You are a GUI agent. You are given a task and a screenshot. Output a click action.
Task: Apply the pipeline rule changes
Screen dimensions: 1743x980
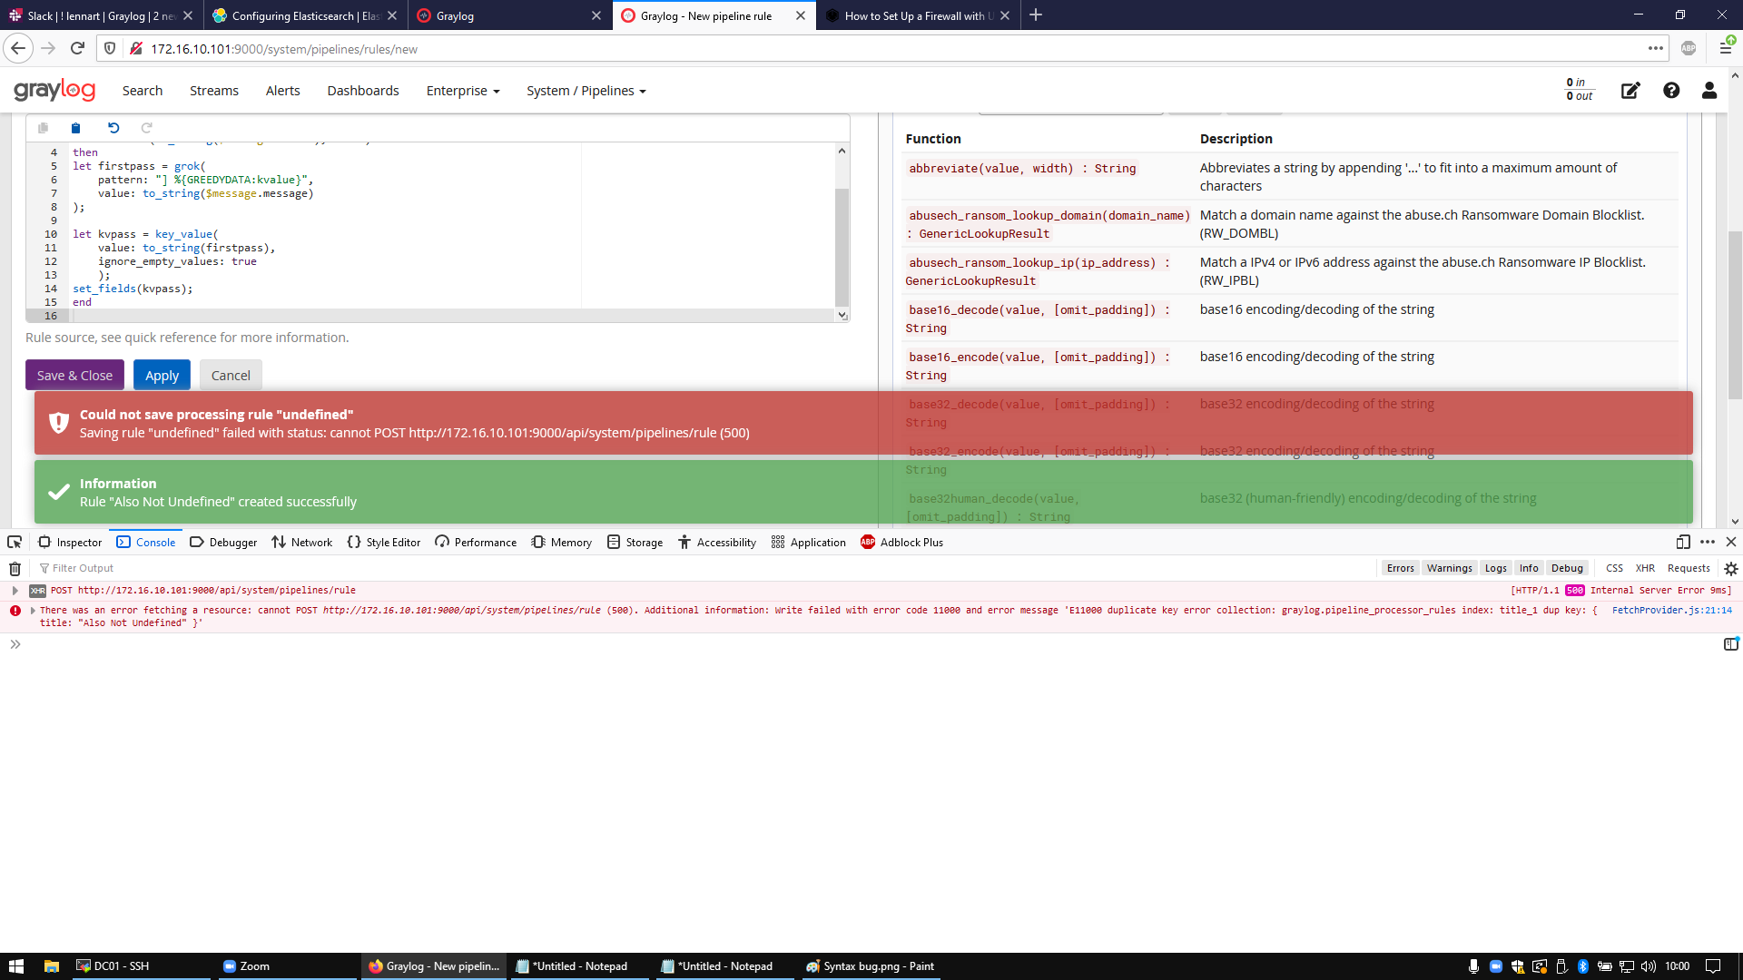162,375
